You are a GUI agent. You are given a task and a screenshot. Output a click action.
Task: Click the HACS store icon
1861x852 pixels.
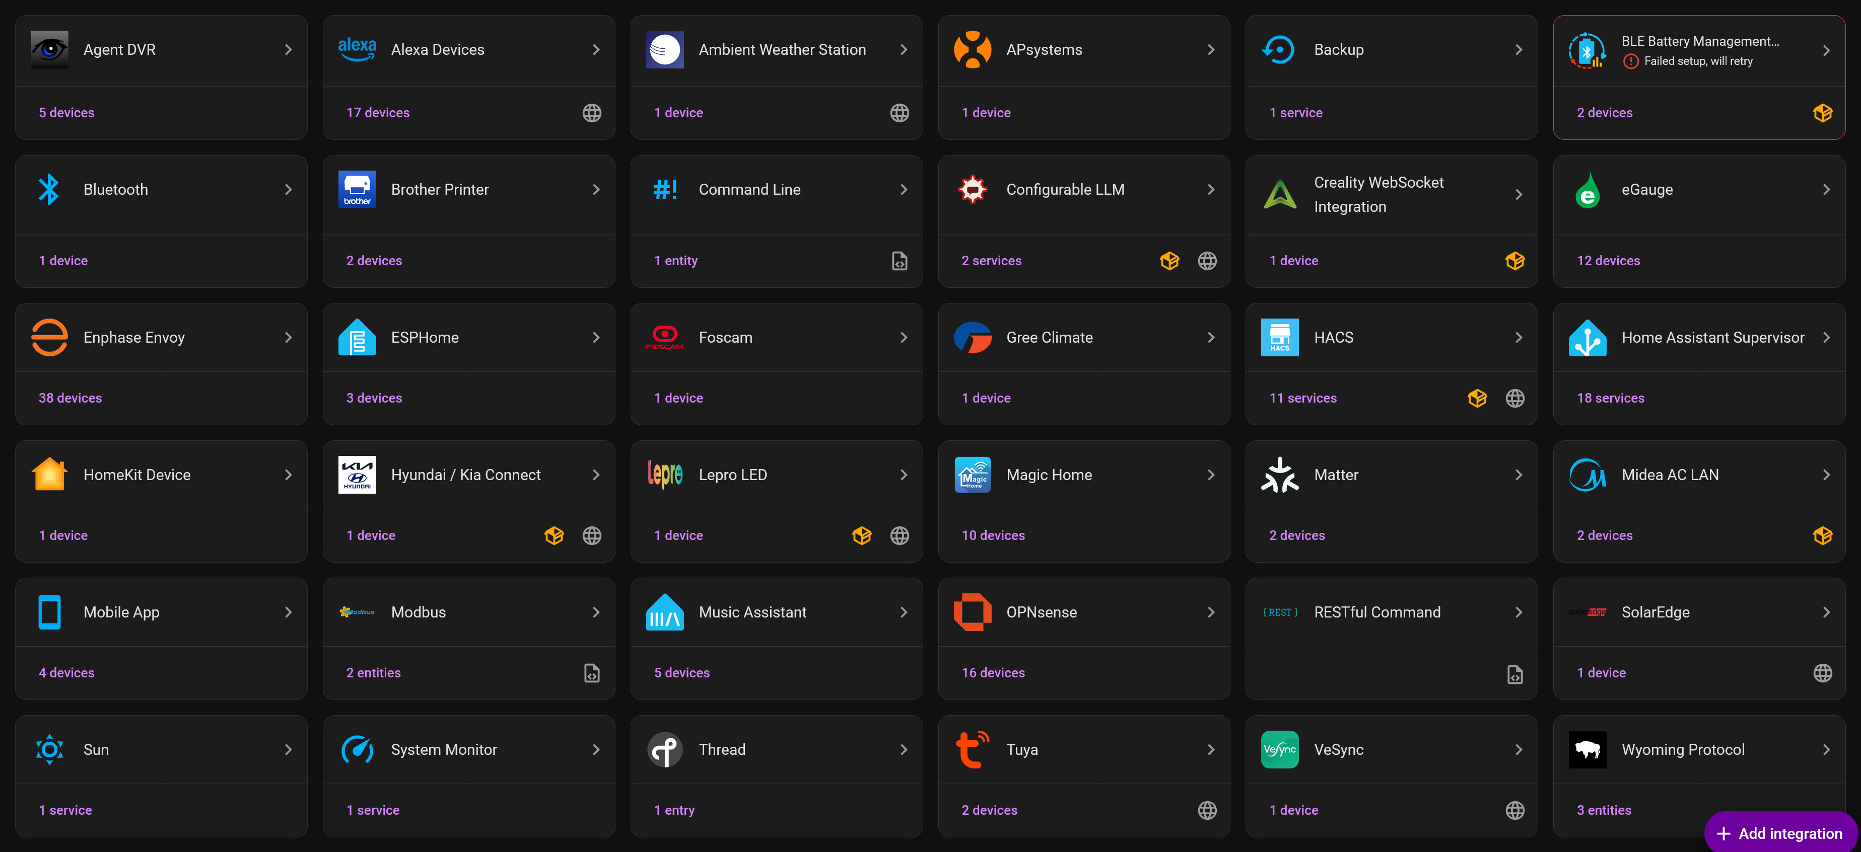pos(1279,337)
